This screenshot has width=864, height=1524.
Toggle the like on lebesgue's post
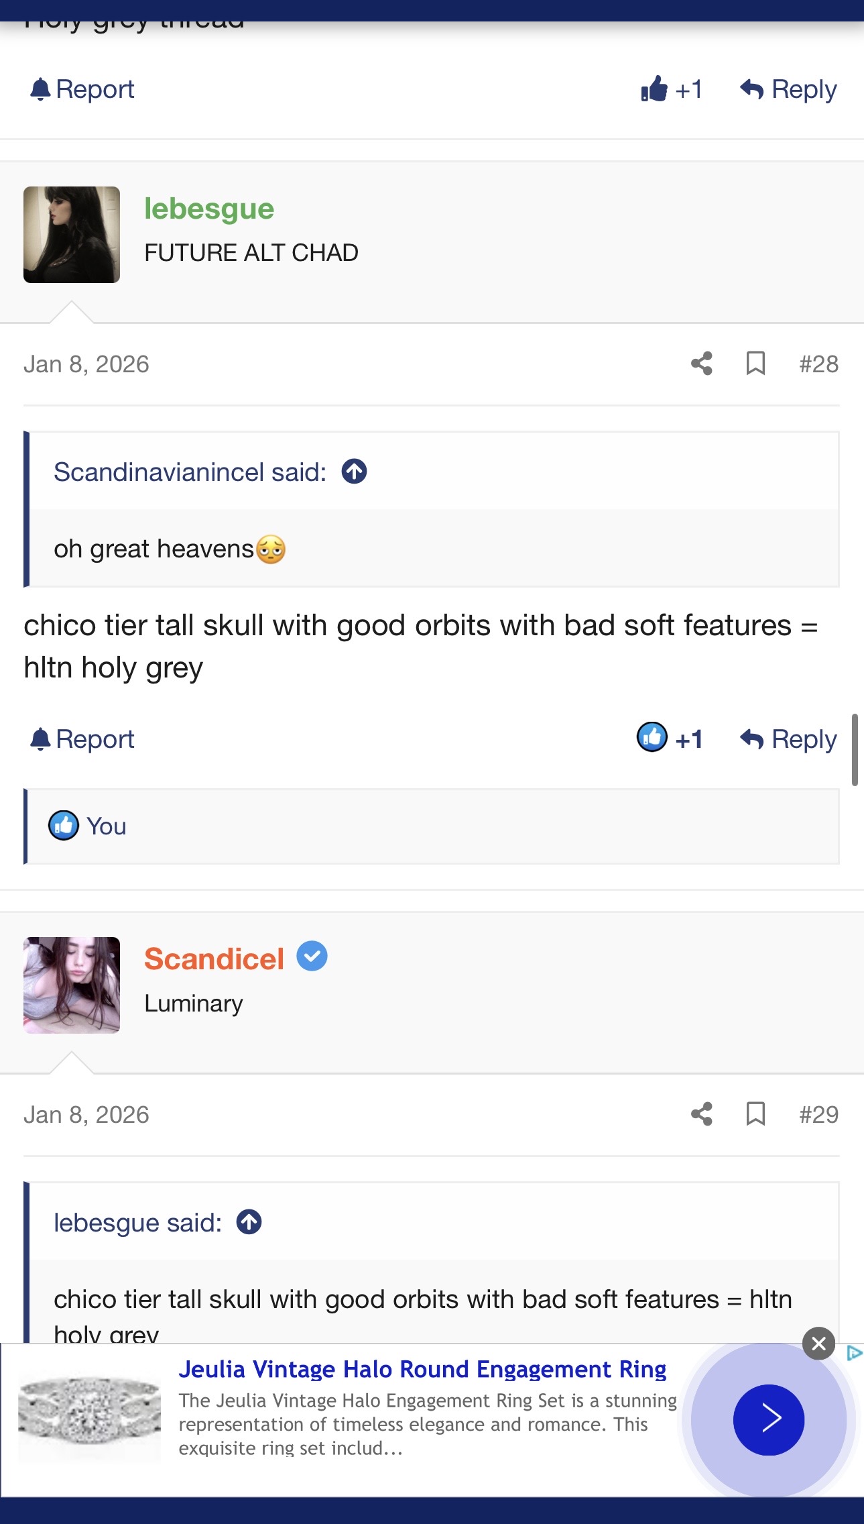(670, 739)
